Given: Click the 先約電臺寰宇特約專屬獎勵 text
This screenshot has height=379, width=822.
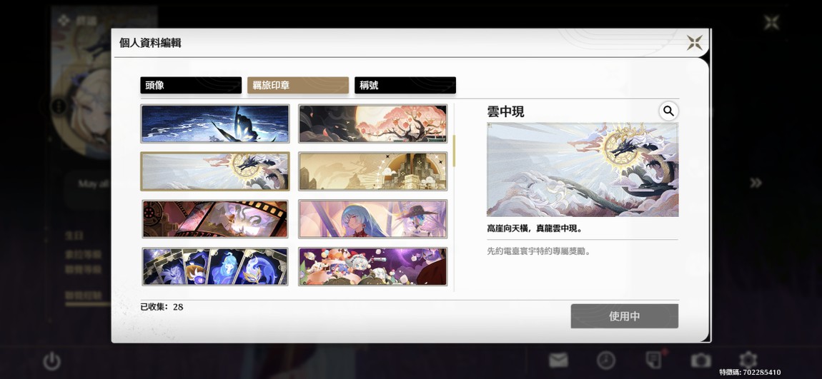Looking at the screenshot, I should point(539,251).
